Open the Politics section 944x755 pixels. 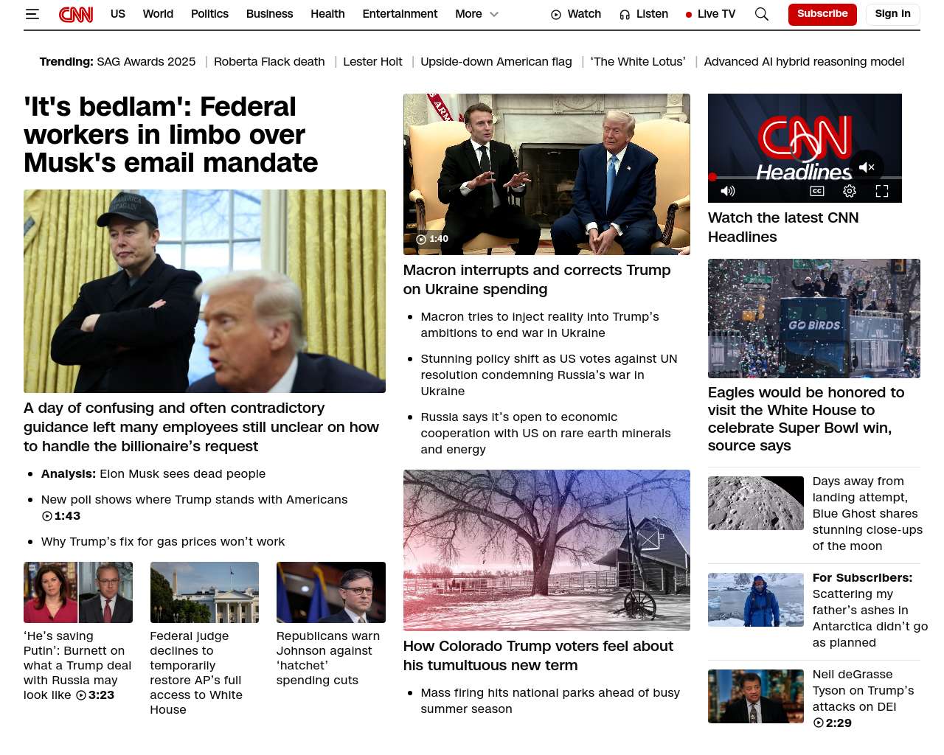click(x=209, y=14)
